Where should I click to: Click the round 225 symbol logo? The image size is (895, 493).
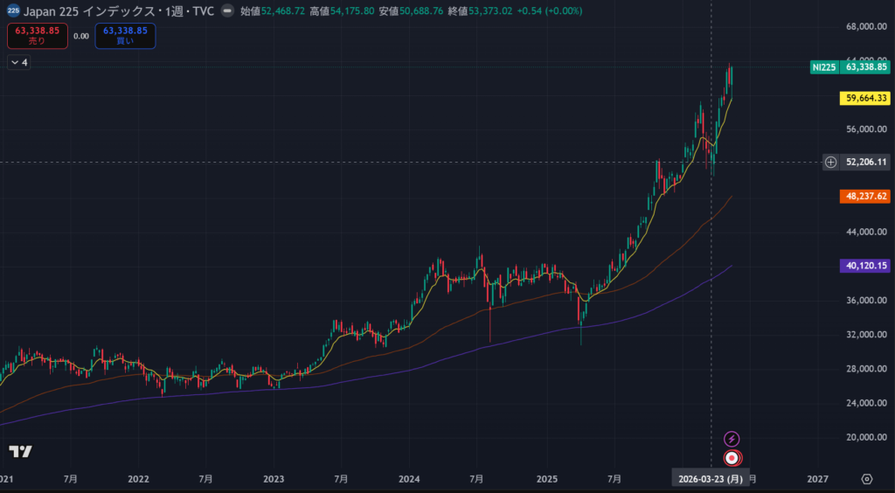(x=13, y=10)
